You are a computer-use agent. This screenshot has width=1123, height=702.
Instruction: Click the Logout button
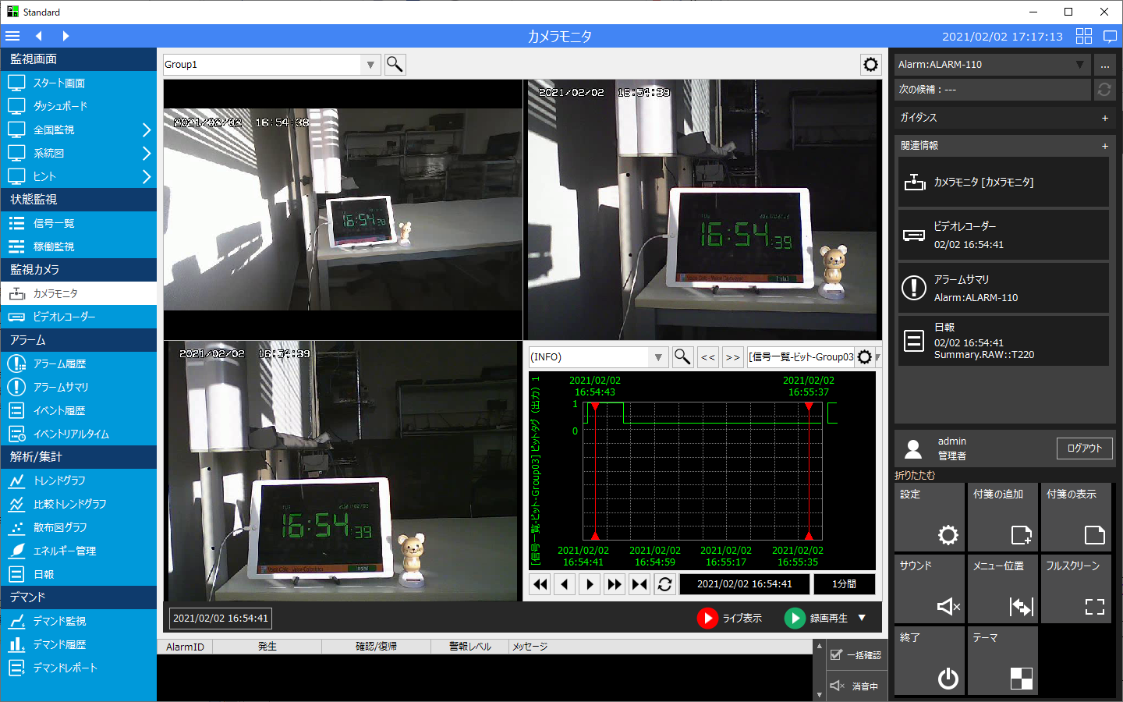(1084, 448)
